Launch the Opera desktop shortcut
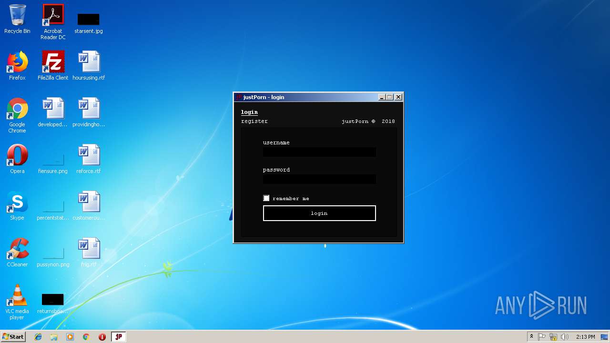 click(17, 160)
